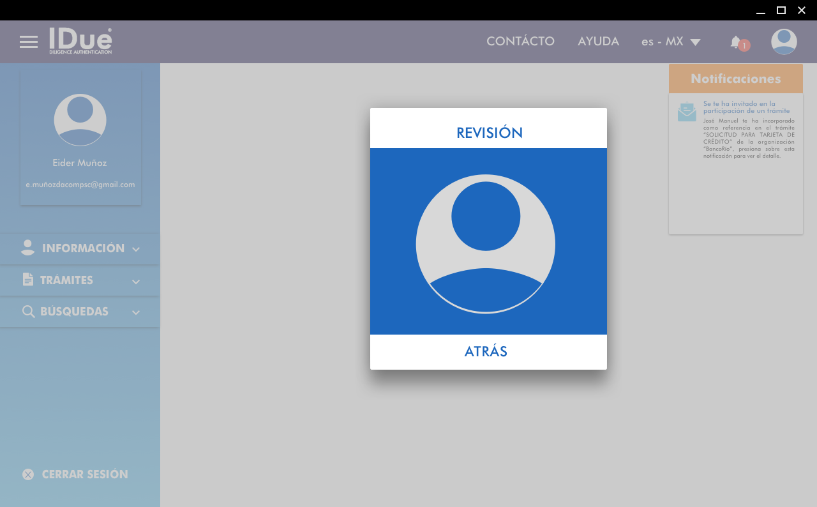Image resolution: width=817 pixels, height=507 pixels.
Task: Expand the Búsquedas section chevron
Action: pos(136,312)
